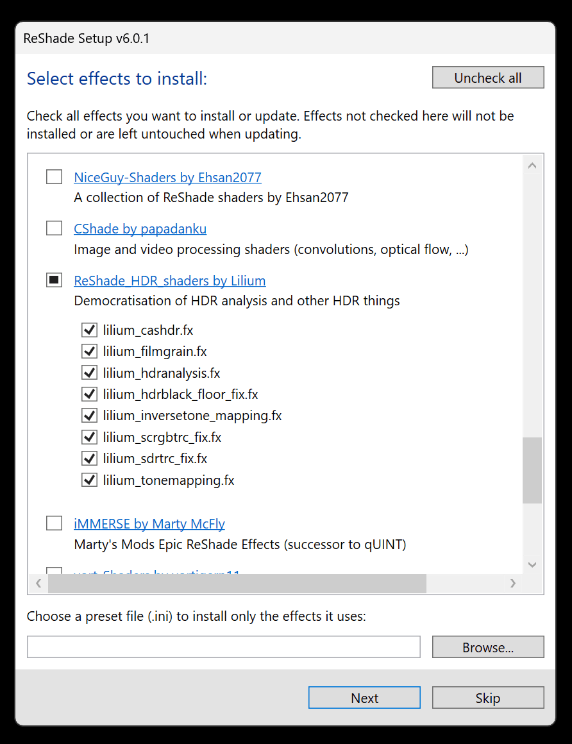Click the 'Image and video processing shaders' description
Screen dimensions: 572x744
pos(271,249)
